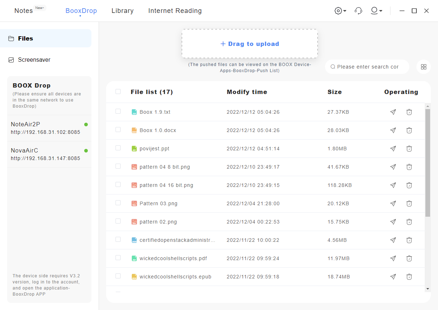This screenshot has width=438, height=310.
Task: Click the certifiedopenstackadministr file name
Action: 177,240
